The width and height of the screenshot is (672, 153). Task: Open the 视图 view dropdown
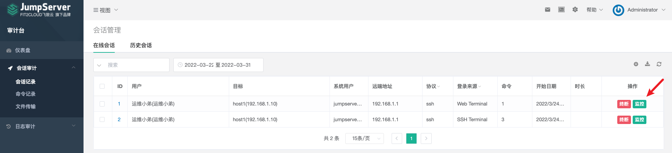106,10
